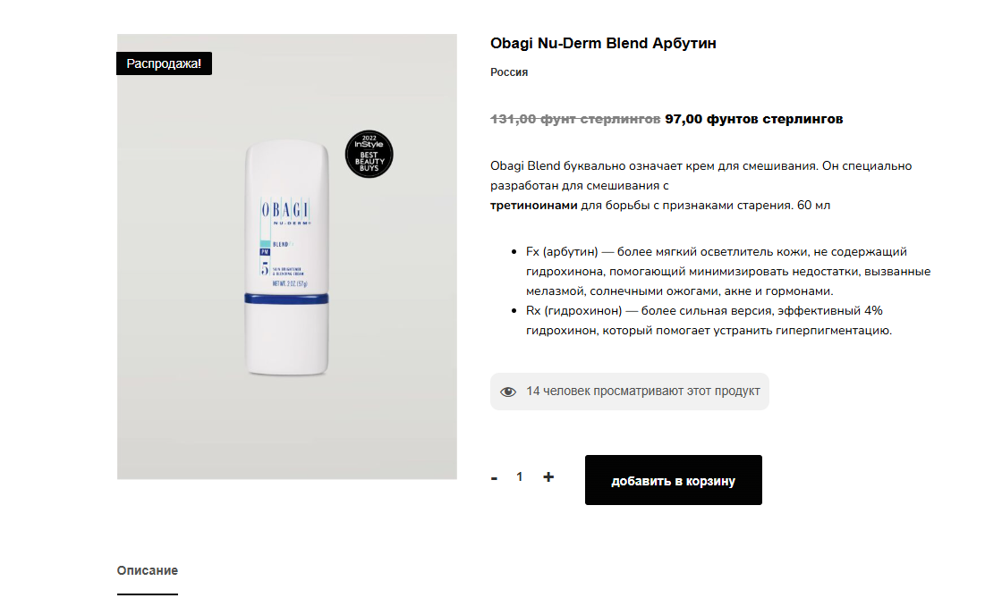Click the blue band on the bottle

286,299
